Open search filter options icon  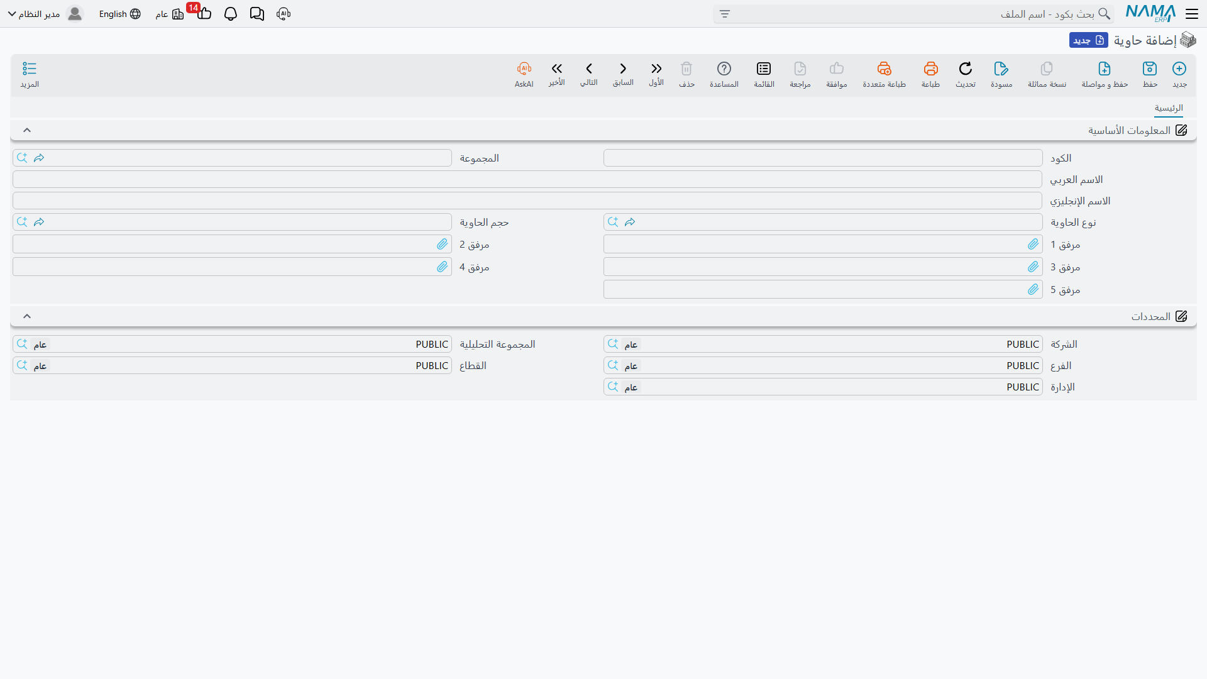click(x=725, y=14)
